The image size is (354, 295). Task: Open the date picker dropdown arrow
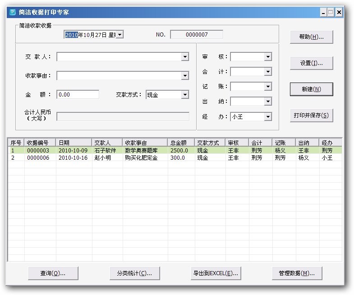[120, 34]
